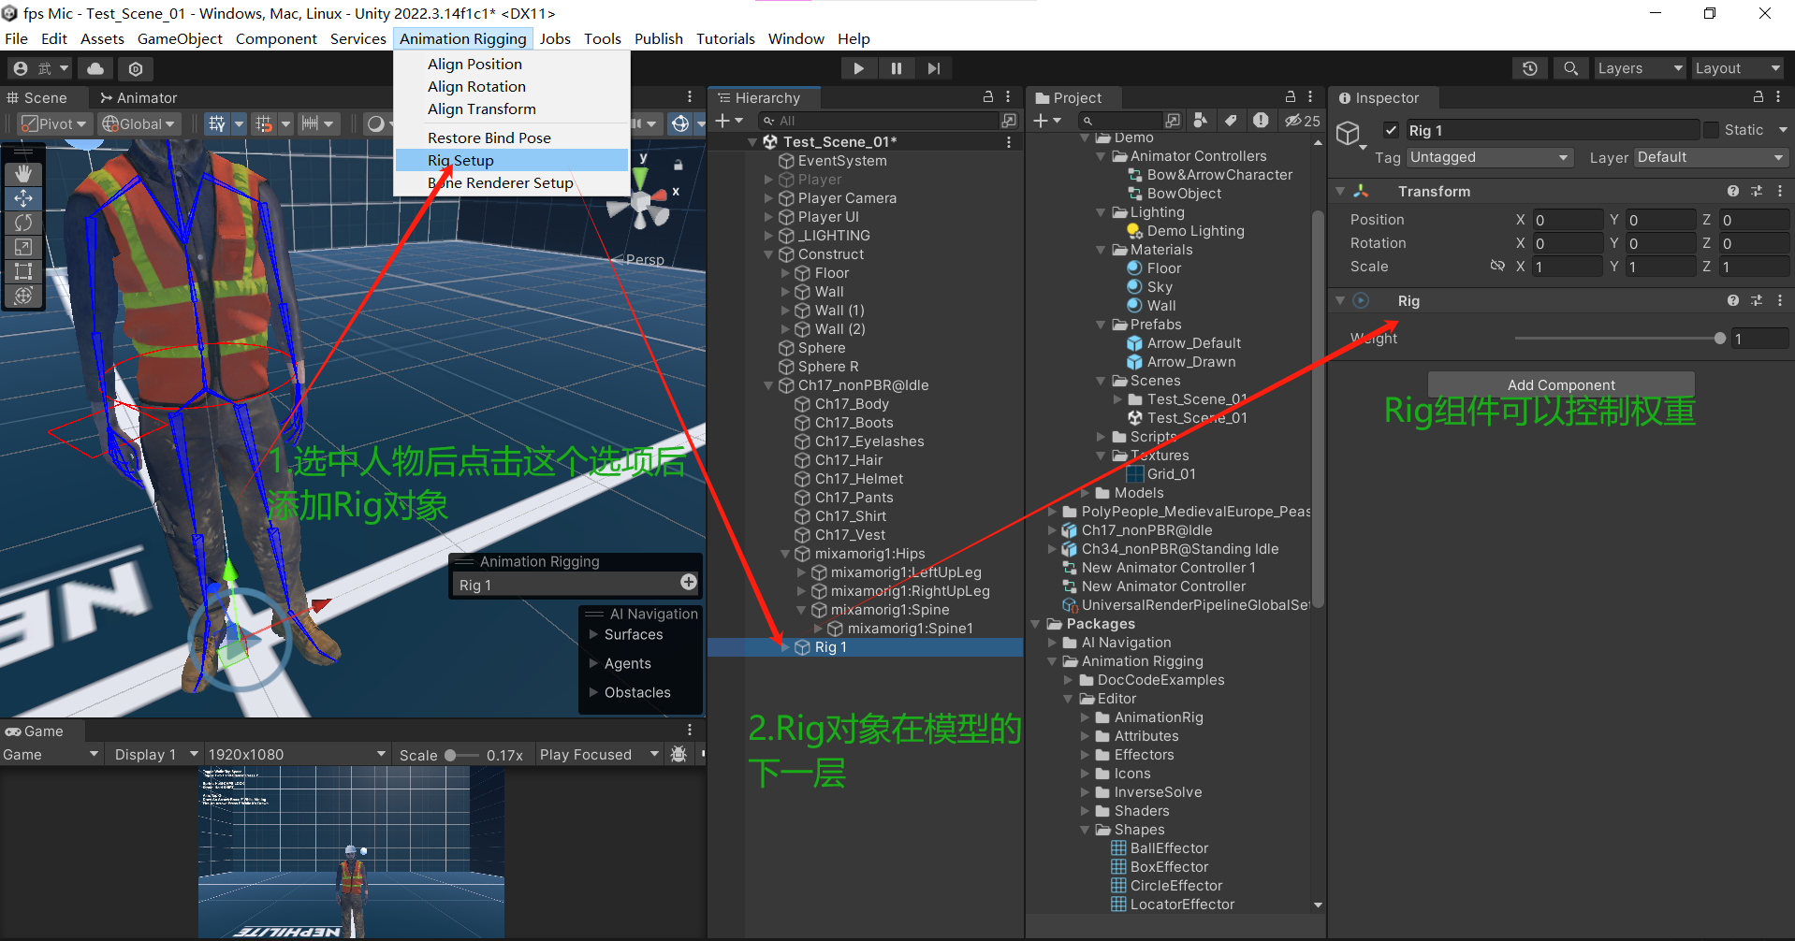Click the Add Component button
The width and height of the screenshot is (1795, 941).
point(1561,384)
